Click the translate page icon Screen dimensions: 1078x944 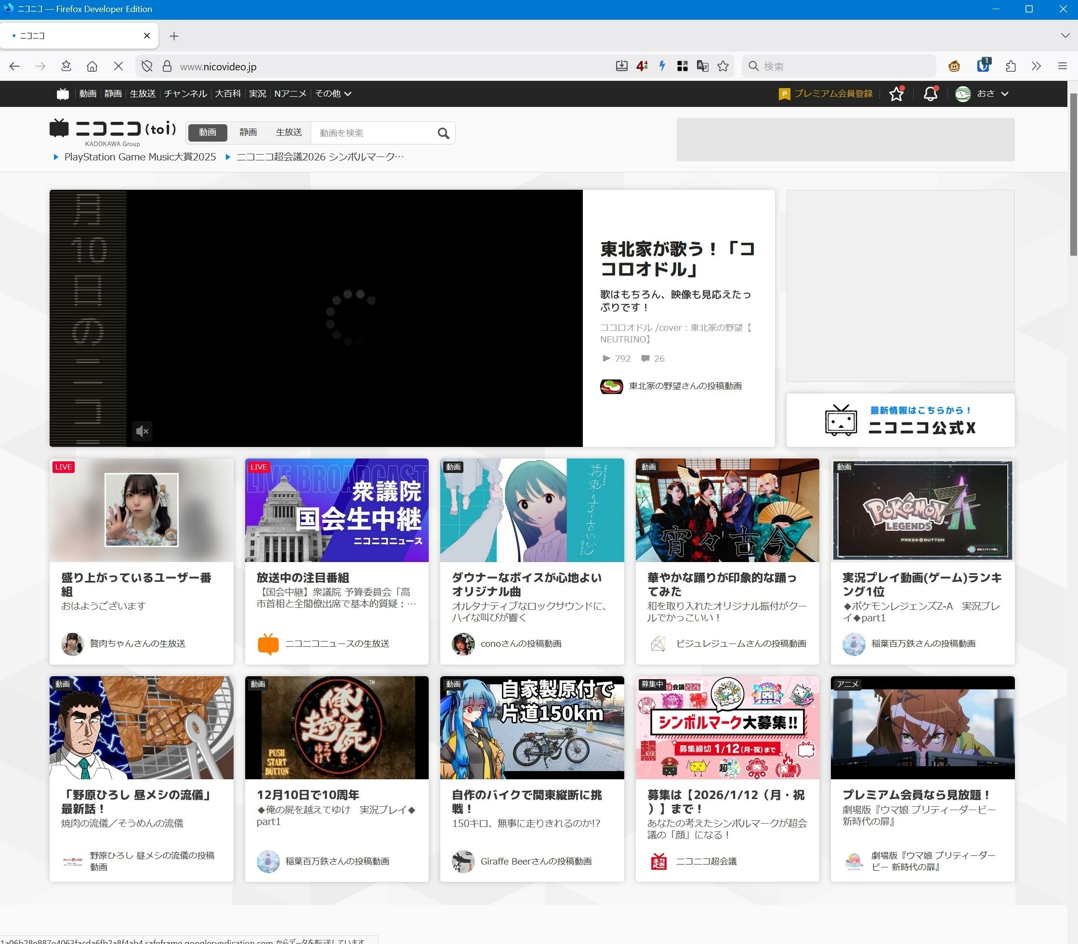coord(702,66)
